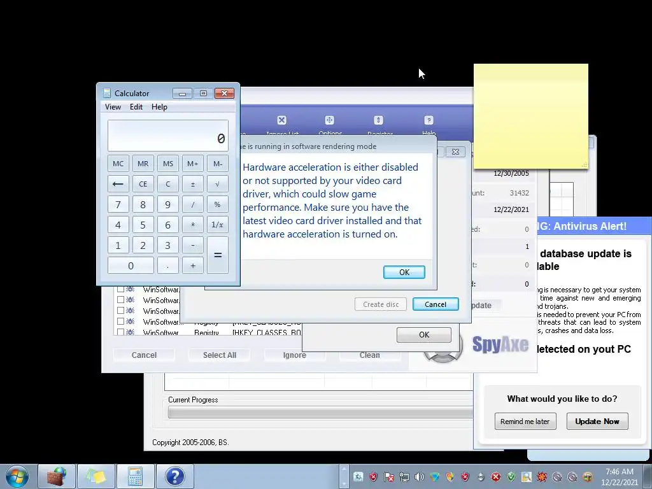Click calculator plus key

(x=192, y=266)
